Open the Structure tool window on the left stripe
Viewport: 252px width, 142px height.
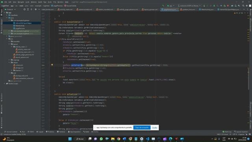coord(2,97)
